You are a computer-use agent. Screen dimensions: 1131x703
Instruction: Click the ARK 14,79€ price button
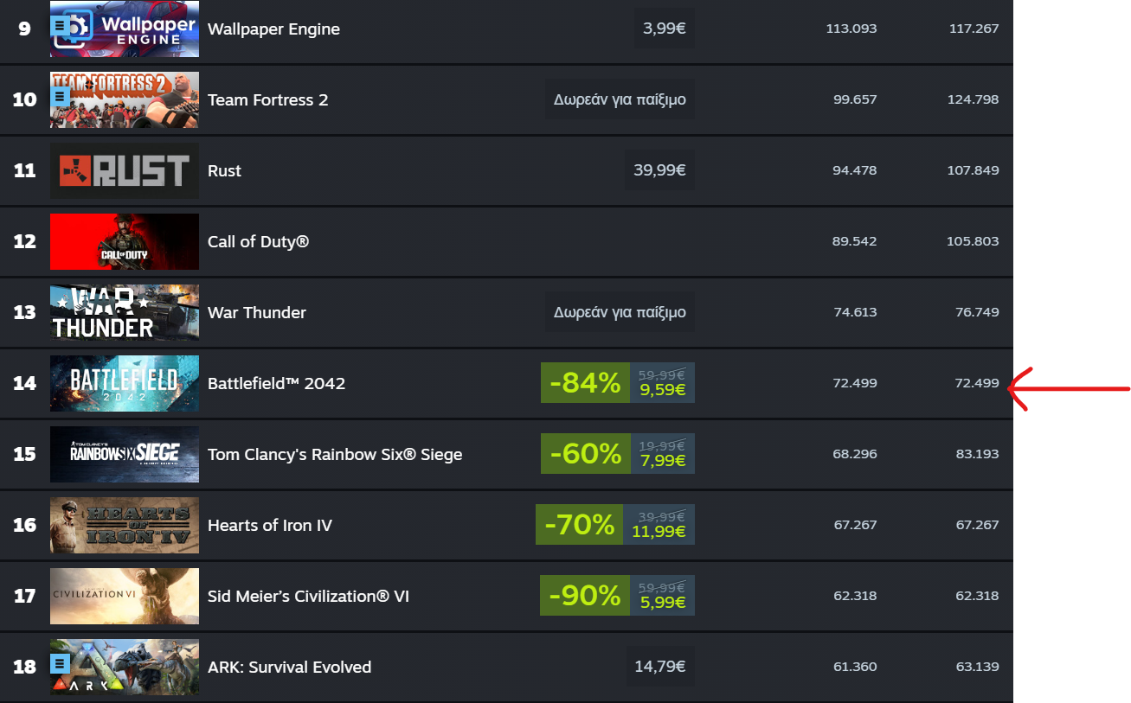coord(659,668)
